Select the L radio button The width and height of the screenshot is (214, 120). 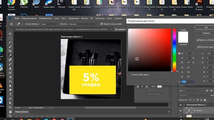[x=200, y=53]
